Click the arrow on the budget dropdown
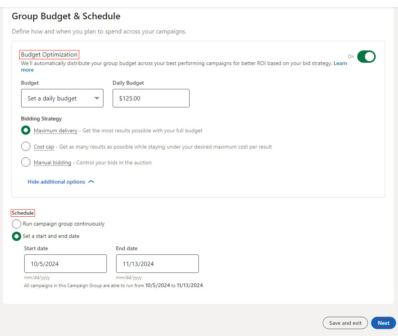The width and height of the screenshot is (398, 336). tap(97, 98)
